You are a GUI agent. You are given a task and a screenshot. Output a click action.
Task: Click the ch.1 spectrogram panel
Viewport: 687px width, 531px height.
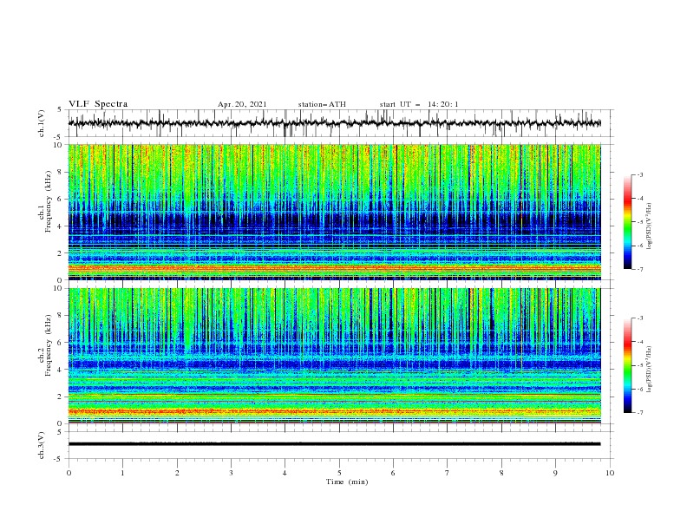pyautogui.click(x=334, y=212)
